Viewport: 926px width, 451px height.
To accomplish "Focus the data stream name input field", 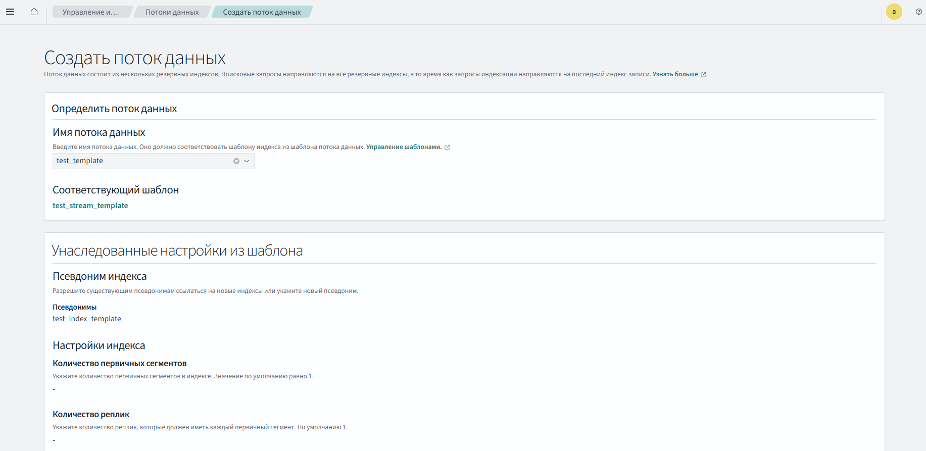I will 141,161.
